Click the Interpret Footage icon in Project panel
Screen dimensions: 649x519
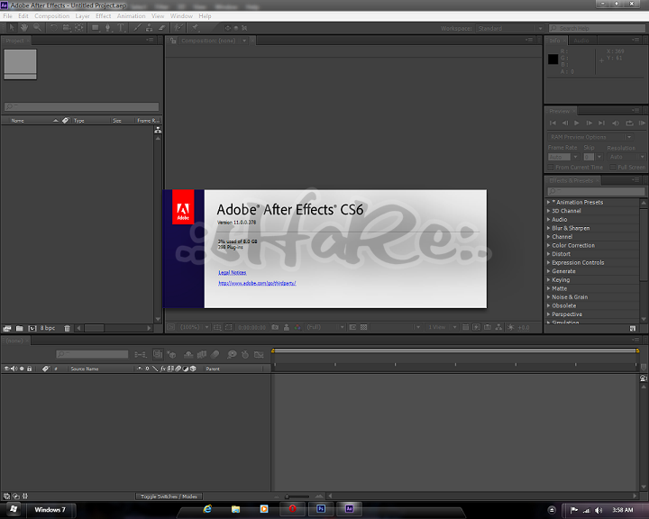(7, 328)
